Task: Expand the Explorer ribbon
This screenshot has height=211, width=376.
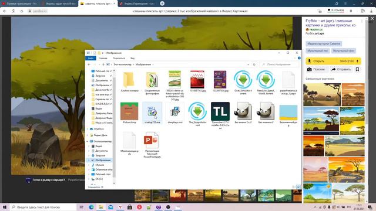Action: 295,58
